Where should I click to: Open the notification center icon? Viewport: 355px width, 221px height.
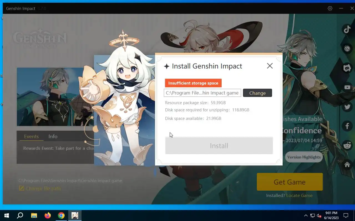click(x=346, y=215)
